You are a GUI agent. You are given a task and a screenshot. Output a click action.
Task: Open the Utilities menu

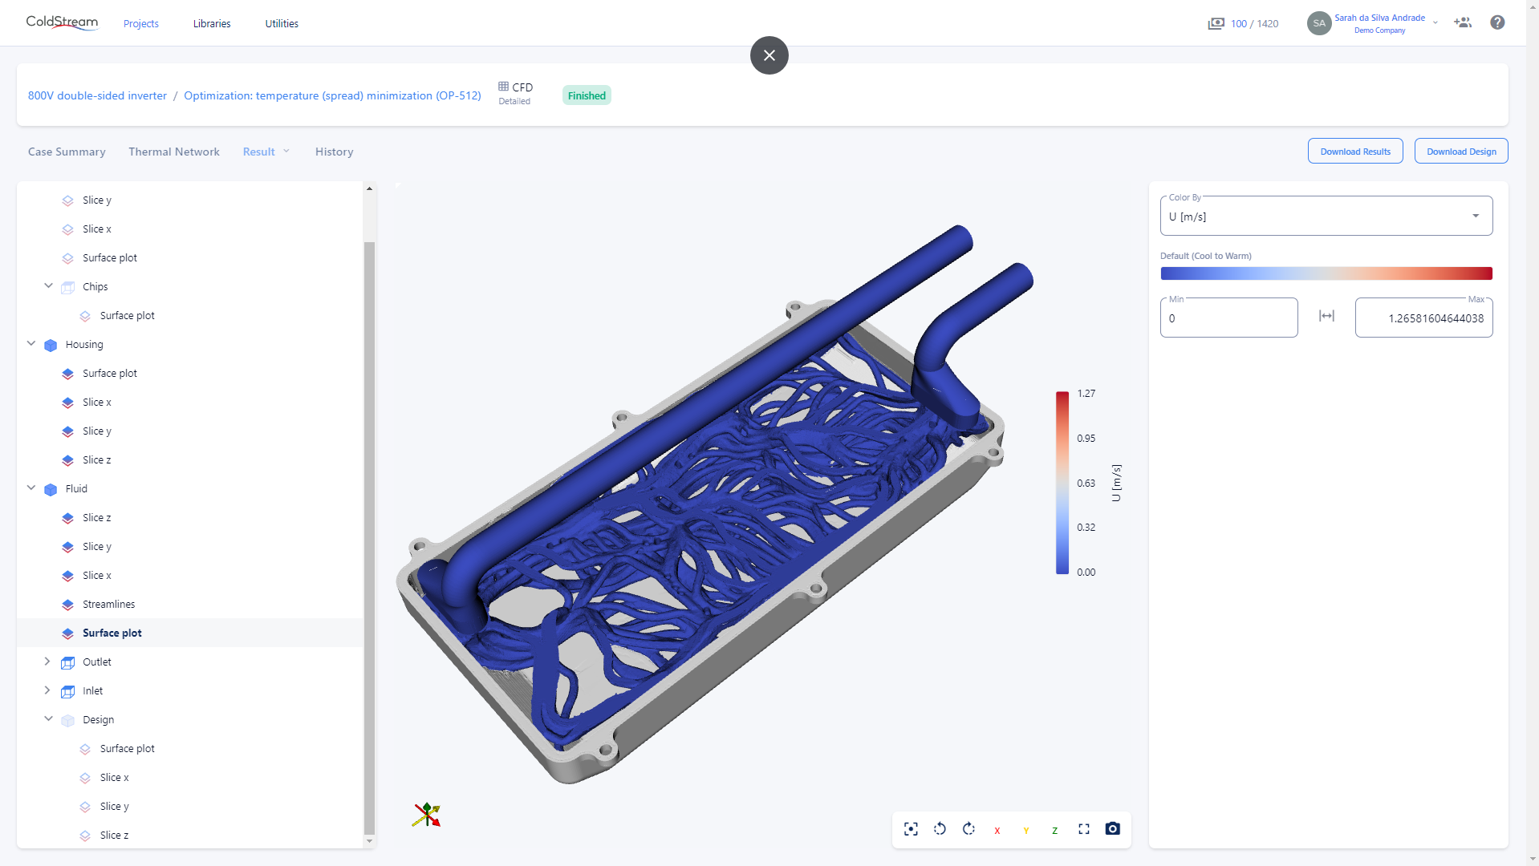(x=282, y=23)
